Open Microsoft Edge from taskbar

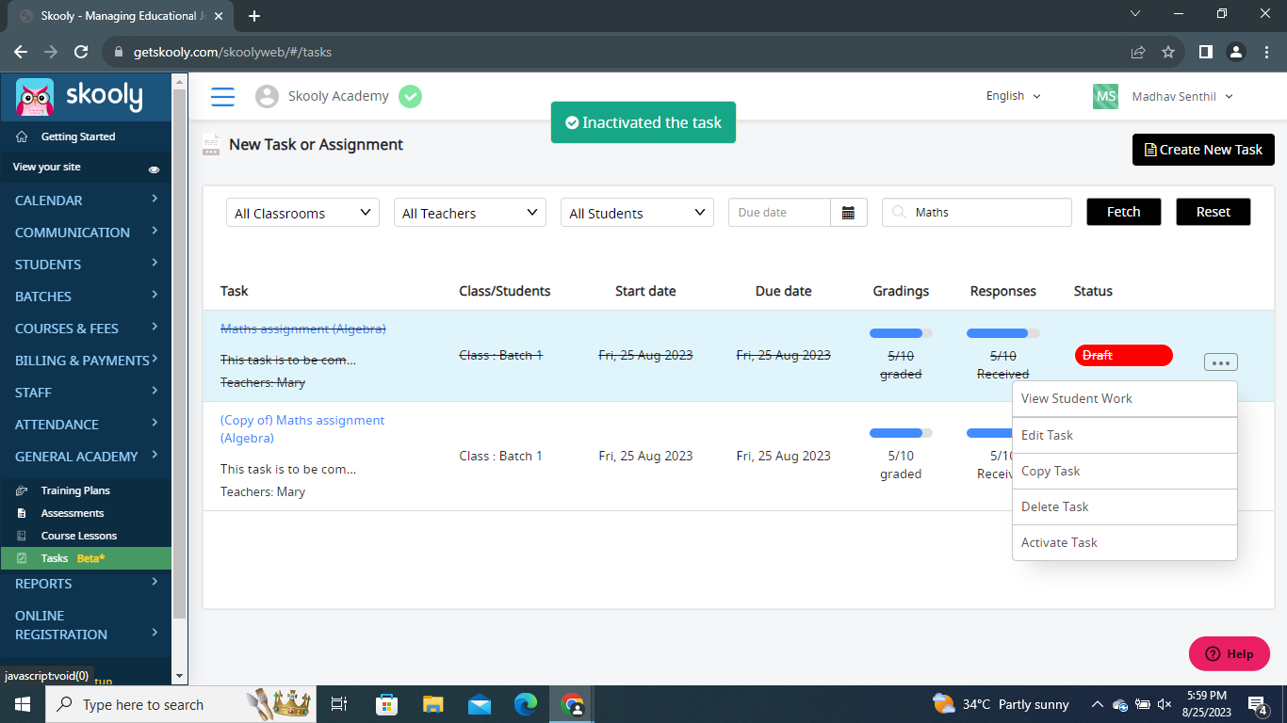click(526, 704)
